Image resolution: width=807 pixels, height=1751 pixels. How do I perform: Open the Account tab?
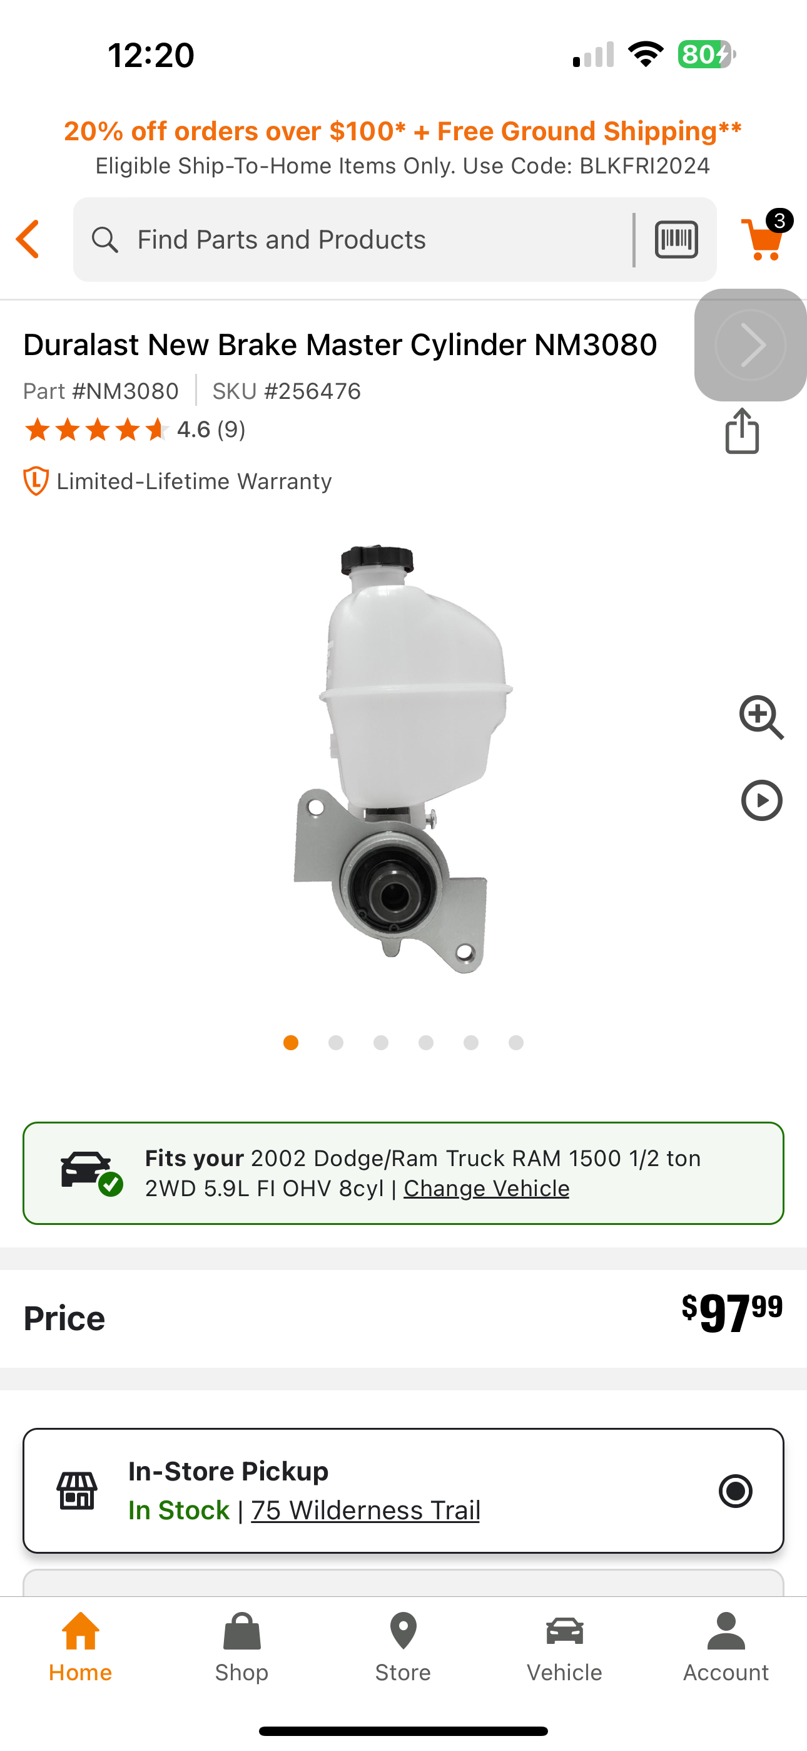click(x=726, y=1648)
